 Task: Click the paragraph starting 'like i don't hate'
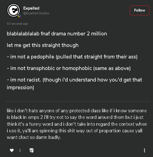click(x=77, y=124)
